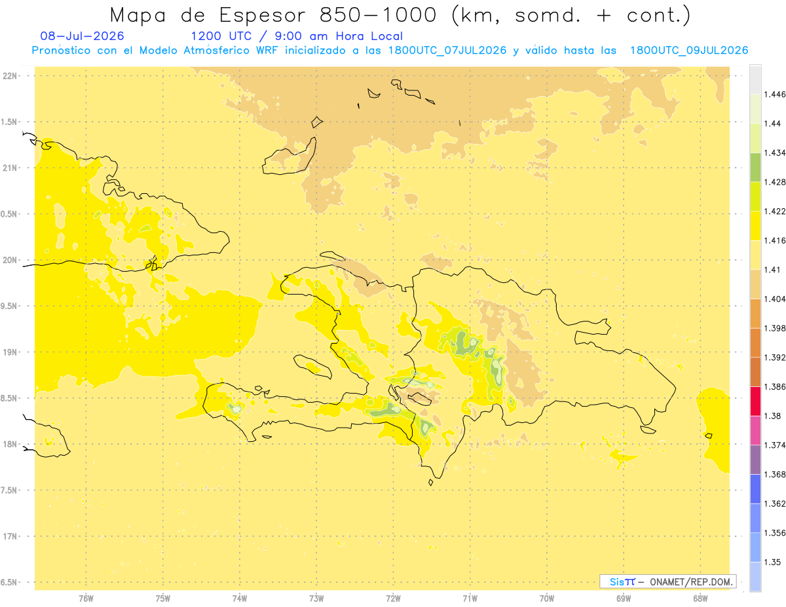Click the '76W' longitude label
The image size is (786, 607).
click(86, 598)
